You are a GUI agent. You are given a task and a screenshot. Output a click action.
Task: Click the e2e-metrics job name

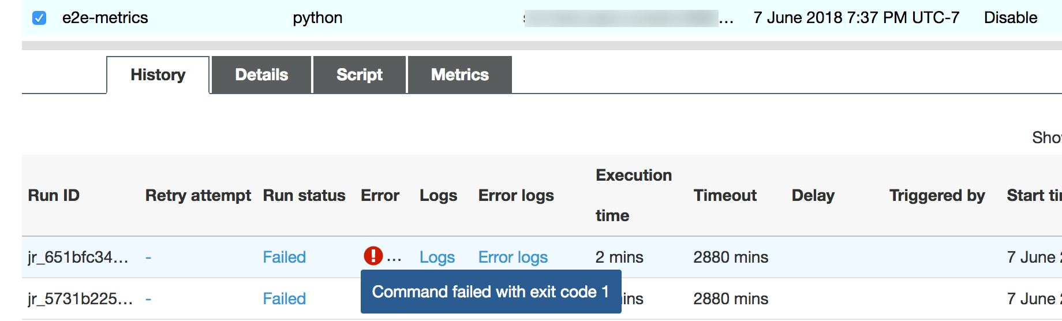105,18
